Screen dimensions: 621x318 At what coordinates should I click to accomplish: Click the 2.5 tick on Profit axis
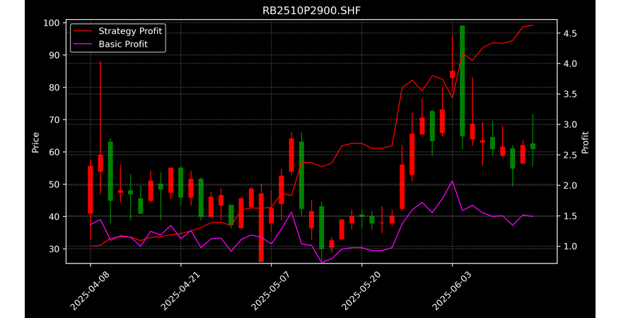coord(569,155)
